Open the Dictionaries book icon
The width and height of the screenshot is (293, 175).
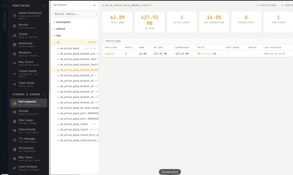(15, 149)
